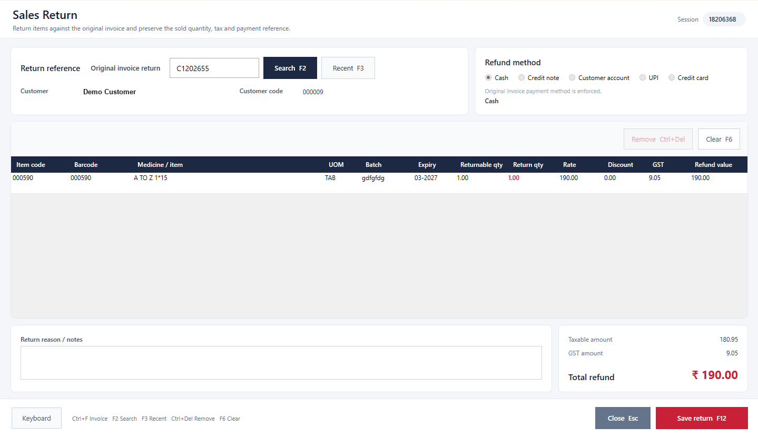This screenshot has width=758, height=437.
Task: Click the Rate column header
Action: (x=569, y=165)
